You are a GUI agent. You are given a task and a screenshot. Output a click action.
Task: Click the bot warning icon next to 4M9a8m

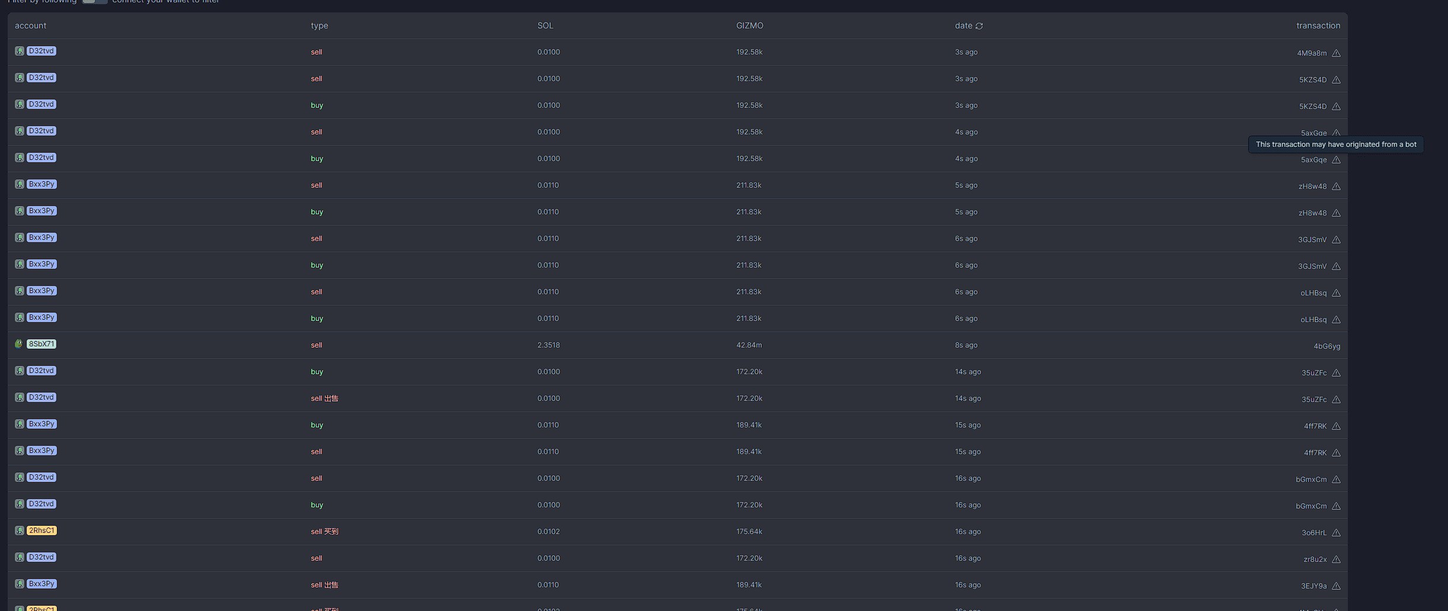1336,53
